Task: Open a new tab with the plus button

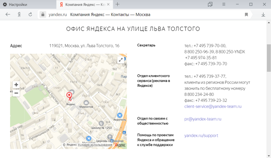Action: click(x=118, y=4)
